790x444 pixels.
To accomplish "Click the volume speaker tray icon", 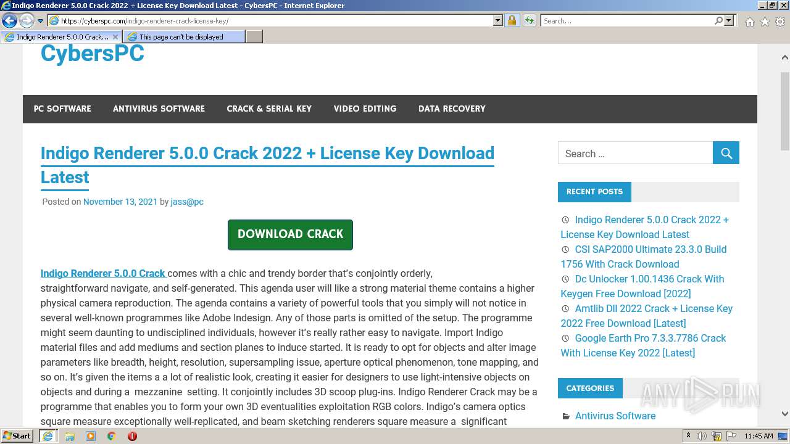I will point(702,436).
